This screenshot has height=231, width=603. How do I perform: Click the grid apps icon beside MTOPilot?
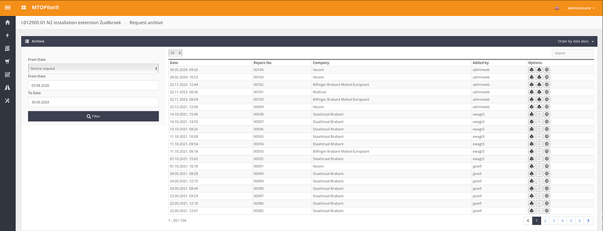24,8
